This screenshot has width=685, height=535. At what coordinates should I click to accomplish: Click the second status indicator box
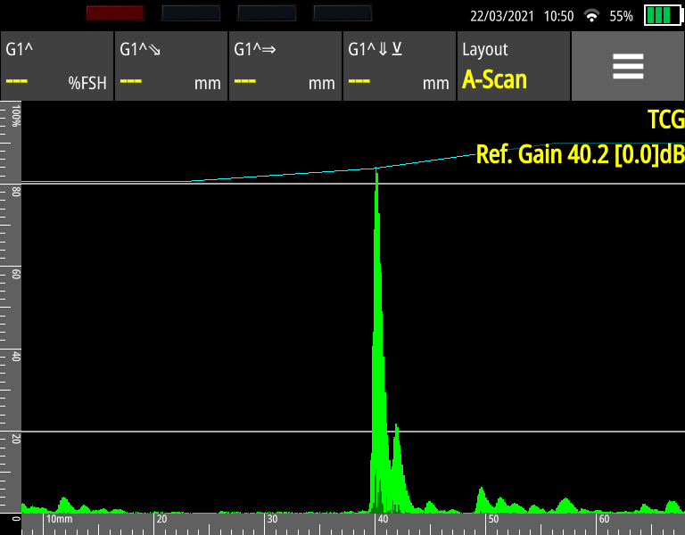[191, 12]
